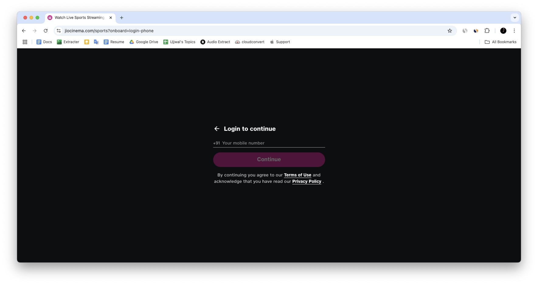
Task: Open the yellow Keep bookmark icon
Action: tap(87, 42)
